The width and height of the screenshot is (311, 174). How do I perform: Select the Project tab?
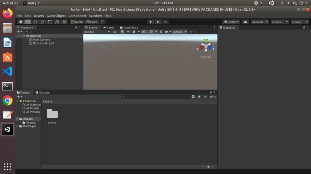[23, 93]
